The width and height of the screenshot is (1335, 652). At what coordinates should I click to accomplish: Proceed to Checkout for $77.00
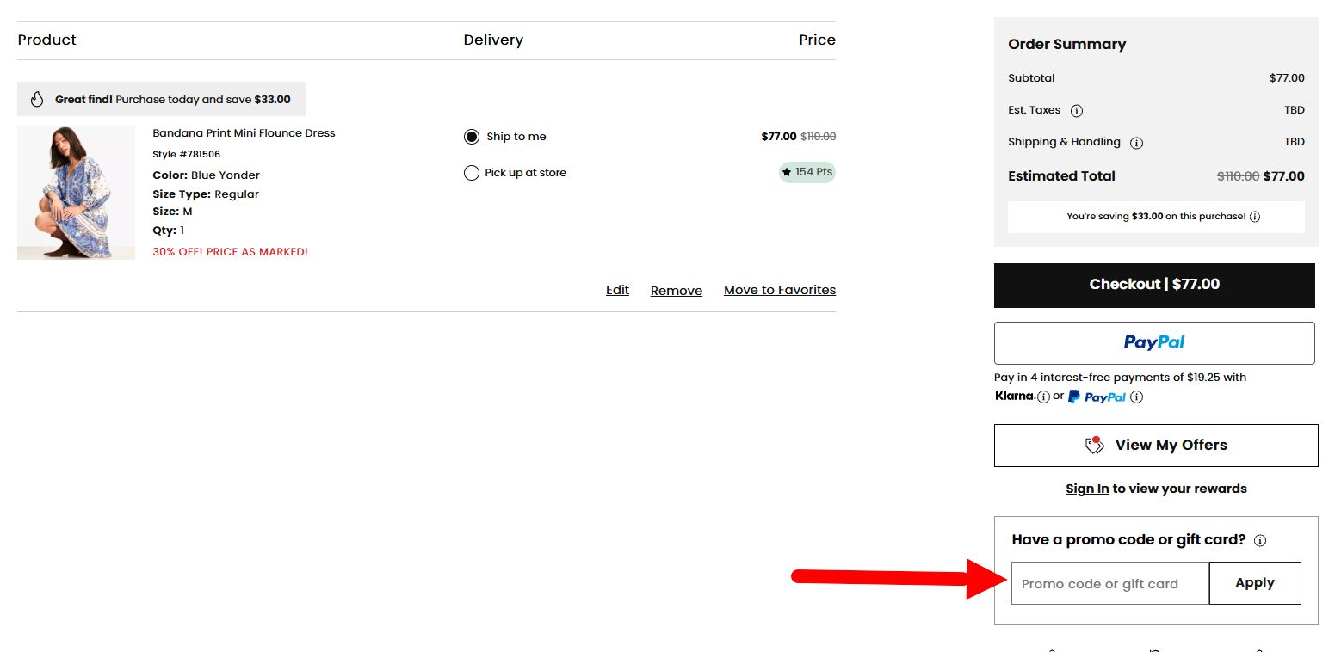(1154, 284)
